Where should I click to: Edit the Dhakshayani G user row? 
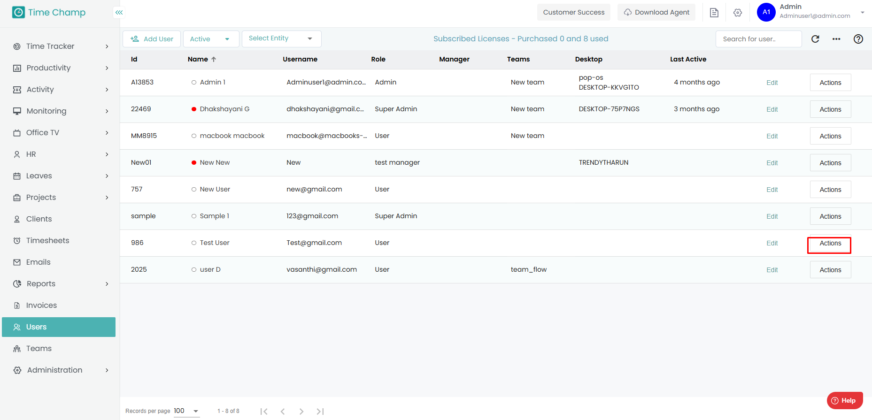pos(772,109)
